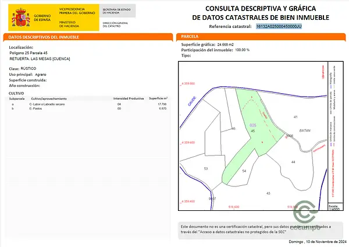
Task: Click productive intensity value 00
Action: pos(119,108)
